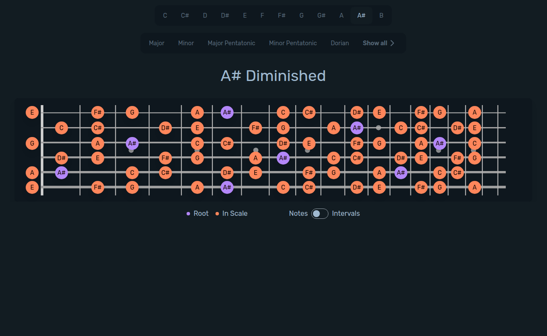Select the purple A# root marker on the fifth string
Screen dimensions: 547x336
pyautogui.click(x=62, y=173)
